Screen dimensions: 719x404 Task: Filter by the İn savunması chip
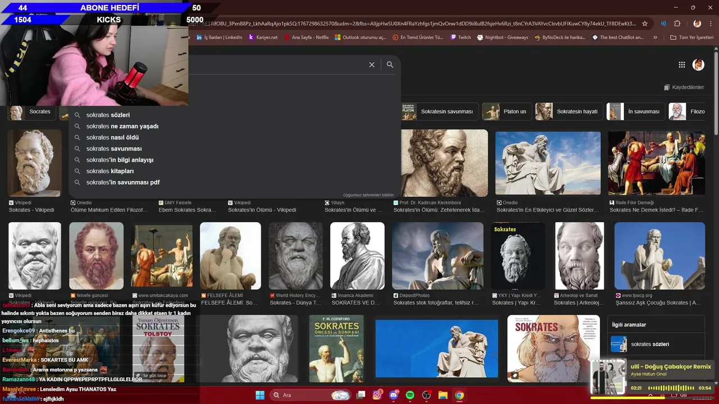[636, 112]
